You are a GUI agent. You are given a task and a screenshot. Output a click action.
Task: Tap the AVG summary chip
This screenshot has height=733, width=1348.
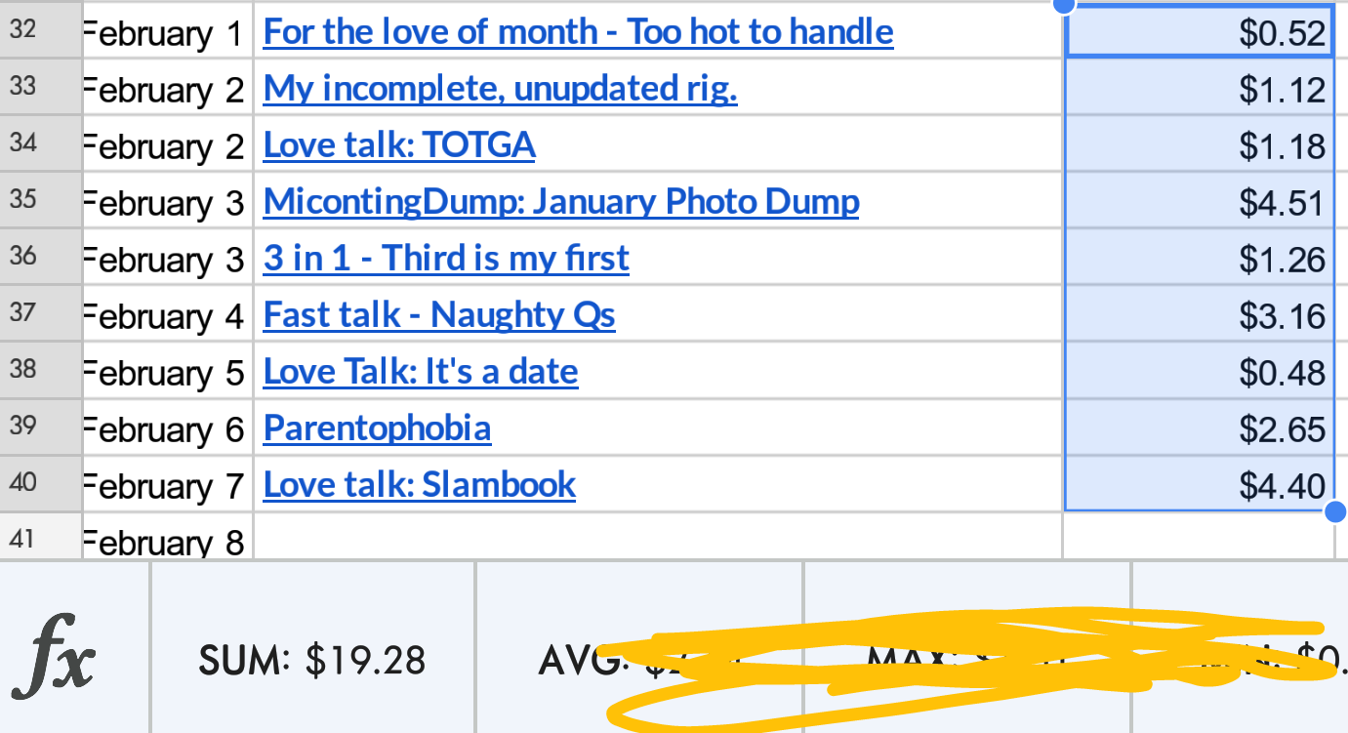pos(639,660)
